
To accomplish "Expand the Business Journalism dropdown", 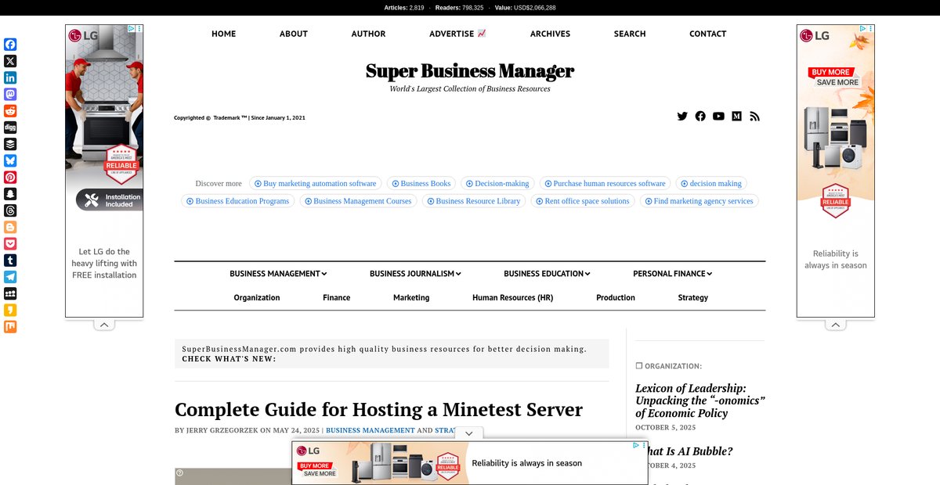I will pyautogui.click(x=415, y=274).
